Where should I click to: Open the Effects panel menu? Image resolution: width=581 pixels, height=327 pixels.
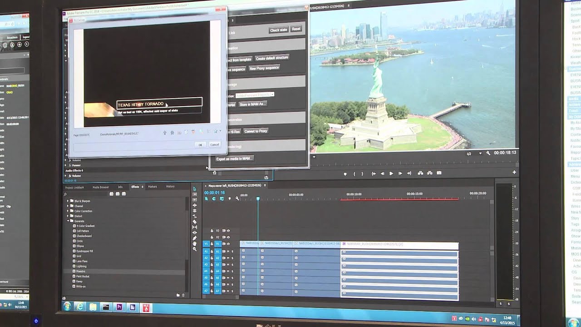coord(143,187)
